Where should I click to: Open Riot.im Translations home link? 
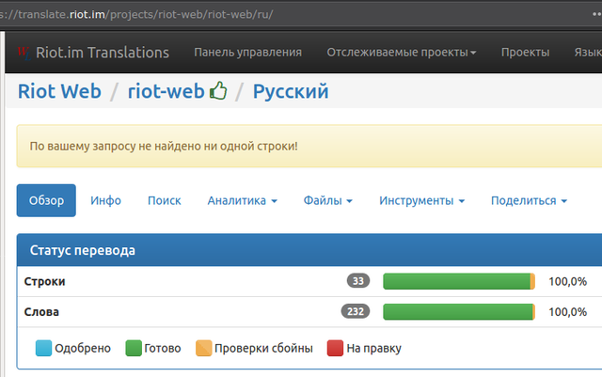point(103,53)
